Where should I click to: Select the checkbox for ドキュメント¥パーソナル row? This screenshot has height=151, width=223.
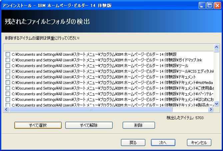click(8, 94)
